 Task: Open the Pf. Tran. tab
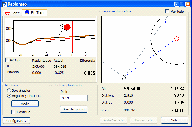click(x=35, y=12)
